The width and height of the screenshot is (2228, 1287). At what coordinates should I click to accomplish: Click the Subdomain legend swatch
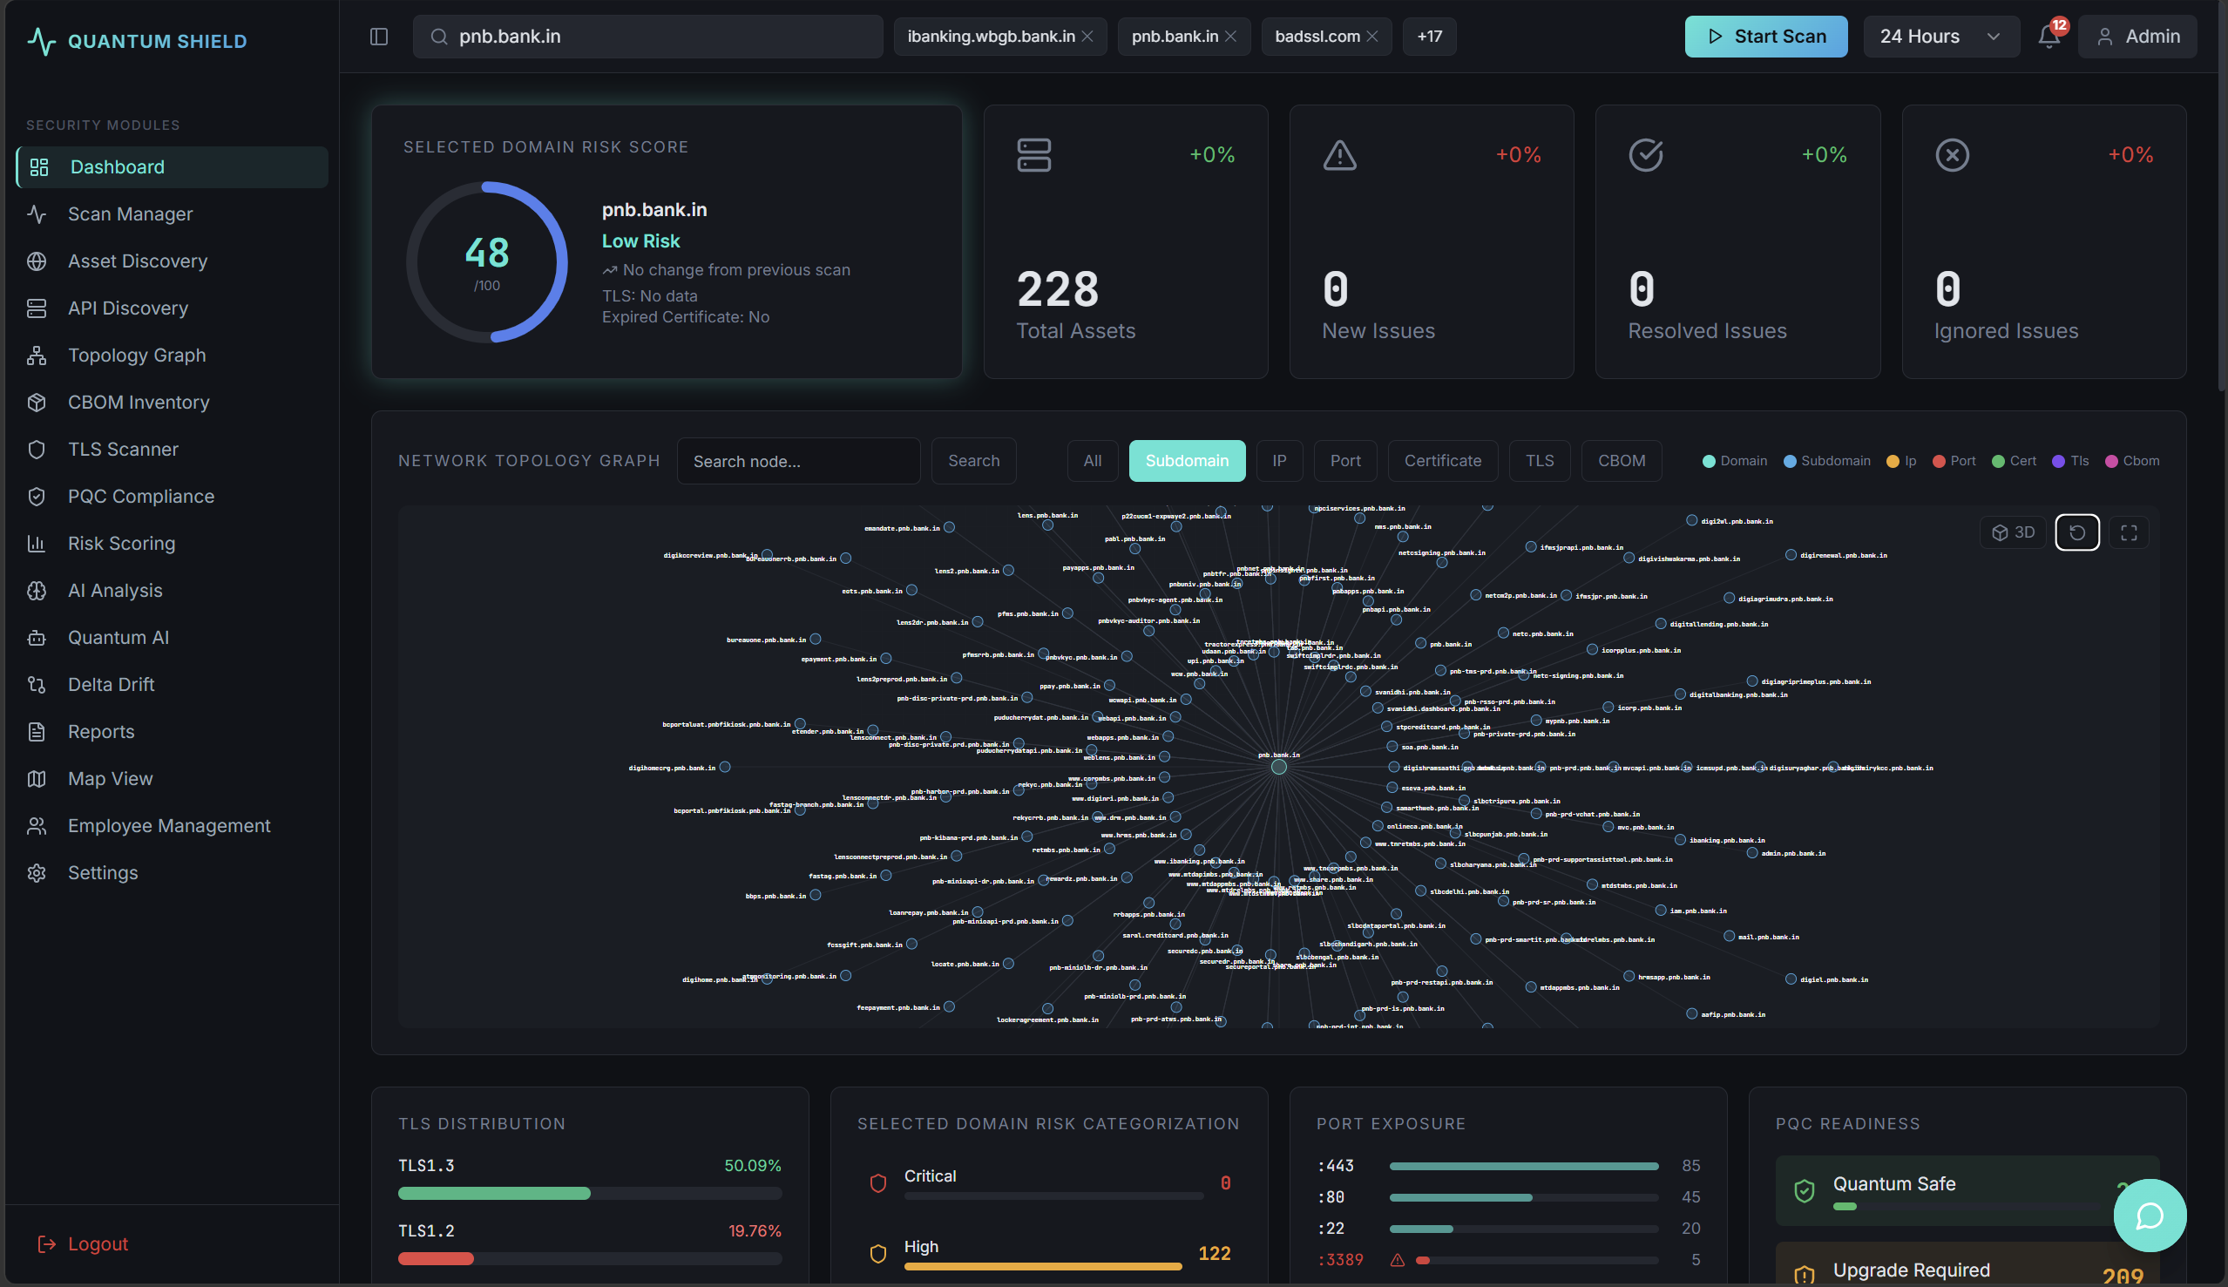click(1790, 462)
